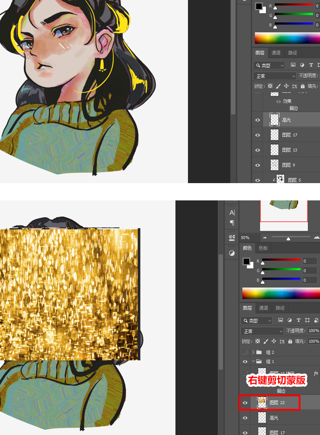320x435 pixels.
Task: Click the lock-all padlock beside Fill 100%
Action: (x=290, y=341)
